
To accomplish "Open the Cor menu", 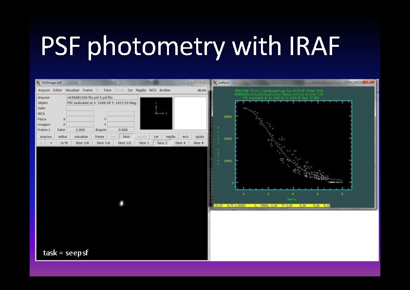I will click(x=130, y=90).
